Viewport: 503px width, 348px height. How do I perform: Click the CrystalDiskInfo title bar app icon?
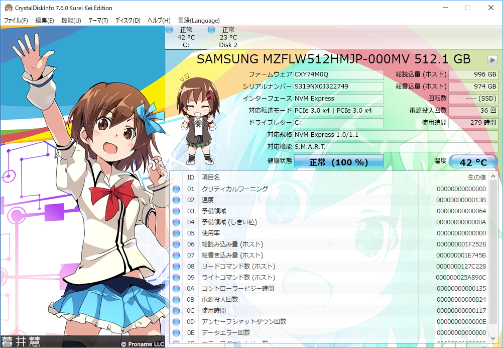click(x=9, y=8)
